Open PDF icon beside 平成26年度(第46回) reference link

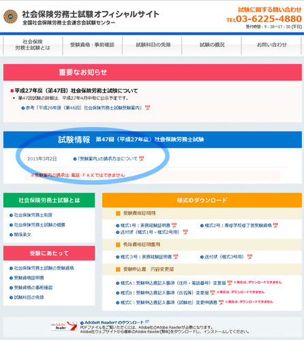coord(147,107)
